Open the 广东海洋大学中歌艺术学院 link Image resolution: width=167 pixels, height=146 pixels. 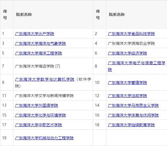coord(38,125)
